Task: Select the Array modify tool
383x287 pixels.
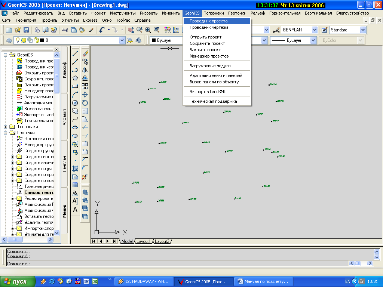Action: tap(85, 86)
